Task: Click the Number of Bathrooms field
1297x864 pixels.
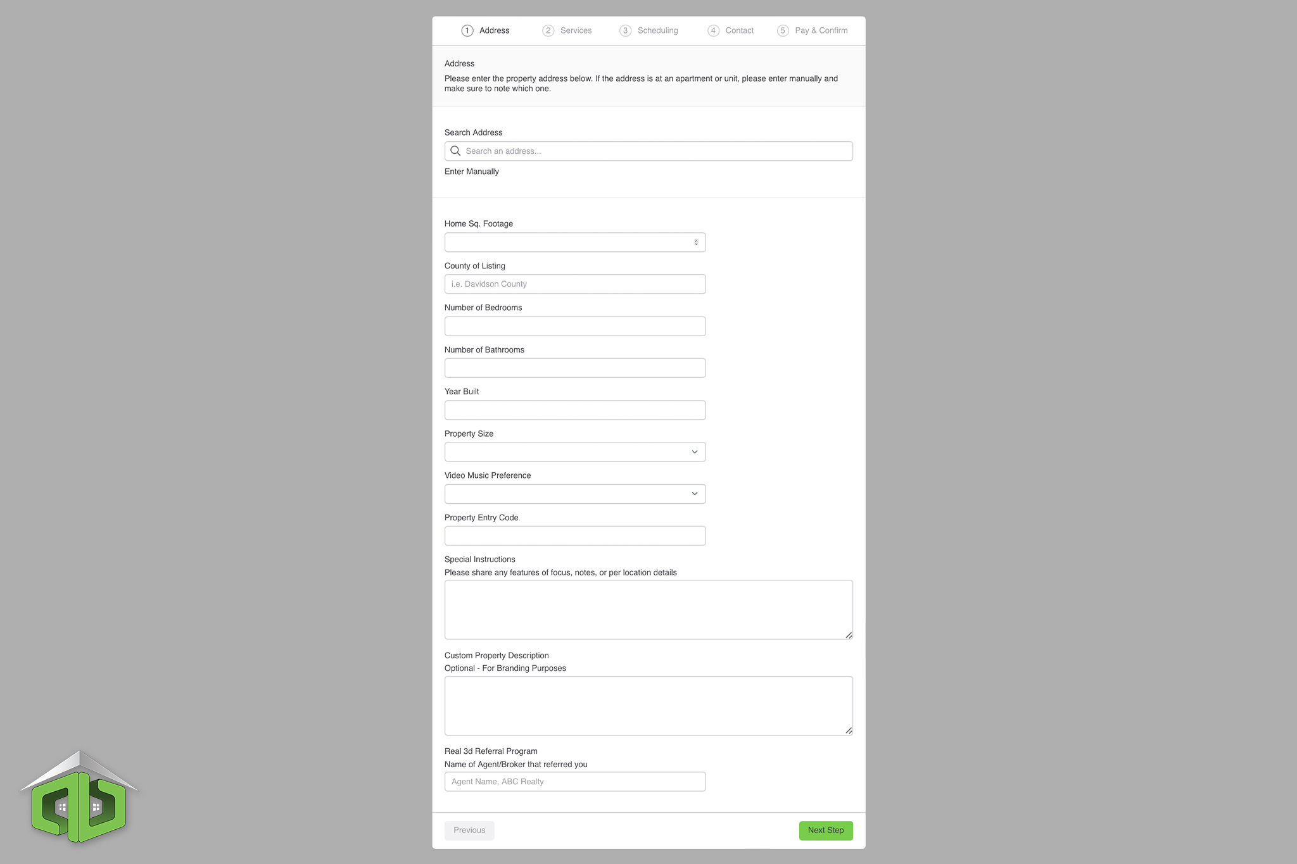Action: point(575,368)
